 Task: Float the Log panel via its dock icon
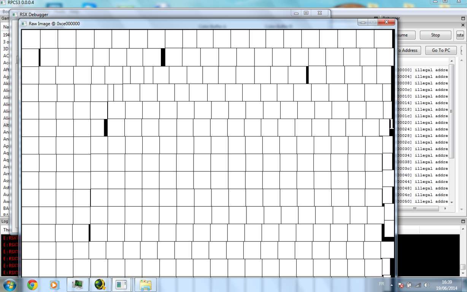463,221
